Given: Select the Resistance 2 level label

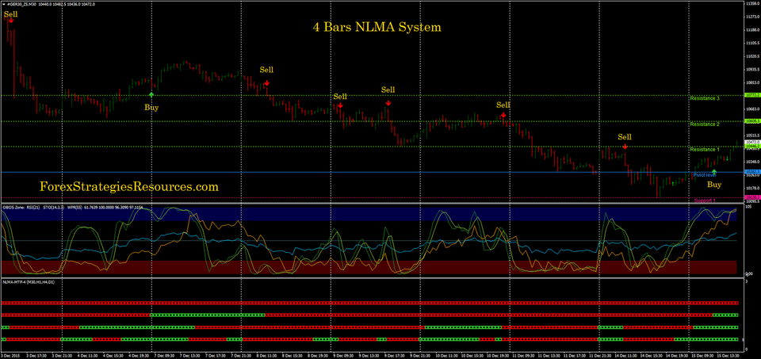Looking at the screenshot, I should coord(704,124).
